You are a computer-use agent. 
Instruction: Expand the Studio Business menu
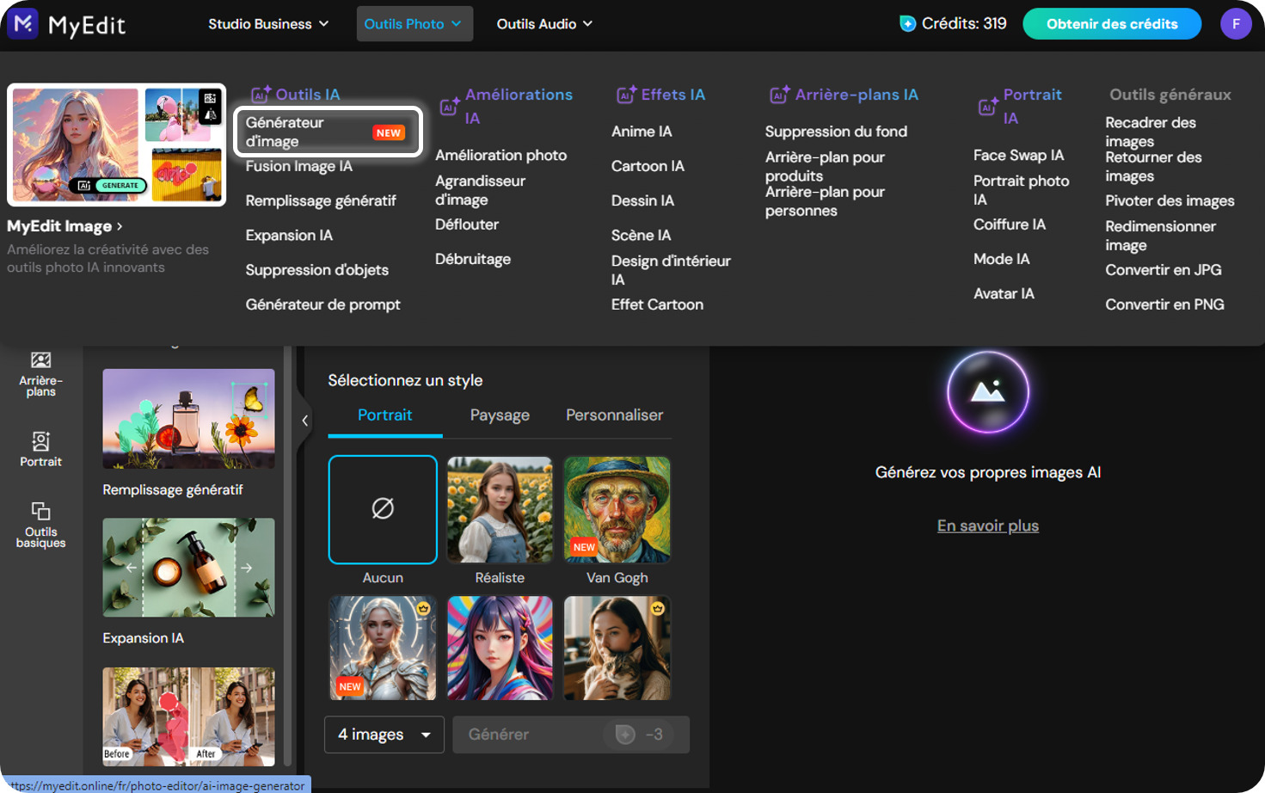tap(268, 24)
